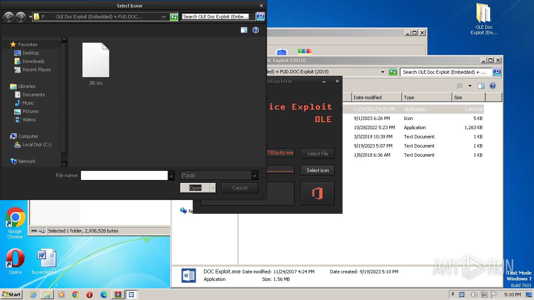Open WinRAR from the taskbar
This screenshot has height=300, width=534.
118,295
